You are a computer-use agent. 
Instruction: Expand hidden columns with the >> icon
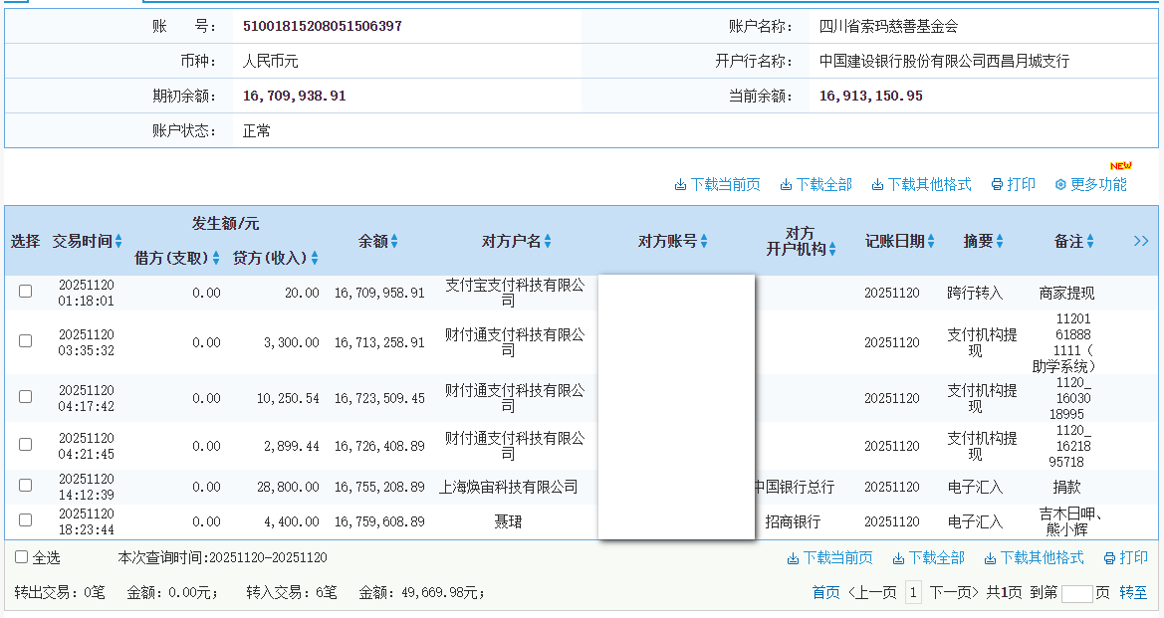[1141, 240]
